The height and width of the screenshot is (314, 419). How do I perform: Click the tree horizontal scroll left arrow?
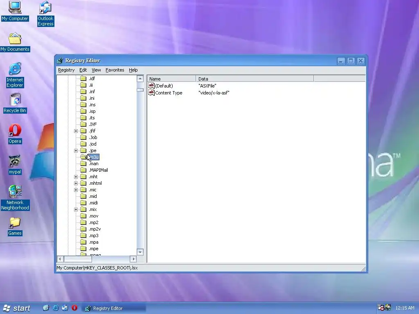click(60, 259)
